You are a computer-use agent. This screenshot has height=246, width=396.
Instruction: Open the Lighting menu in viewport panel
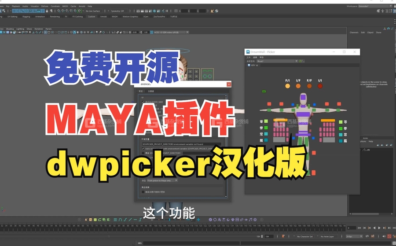[x=20, y=29]
